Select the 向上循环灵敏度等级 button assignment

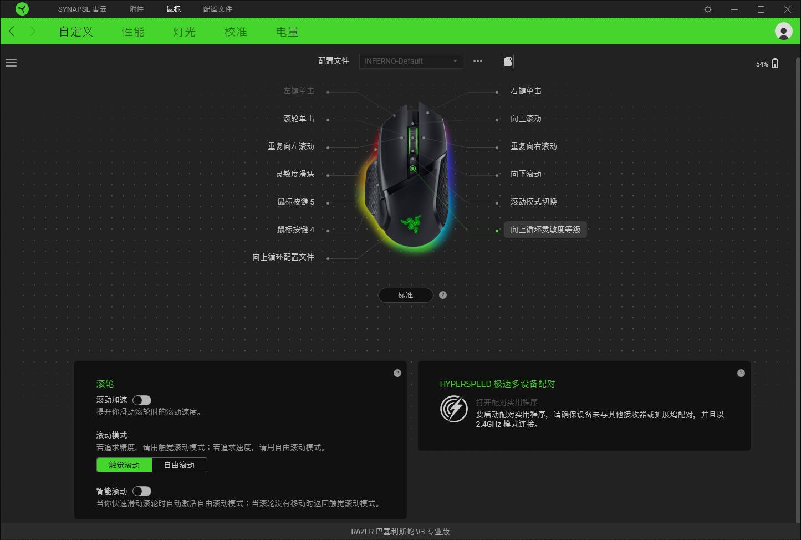[x=545, y=229]
